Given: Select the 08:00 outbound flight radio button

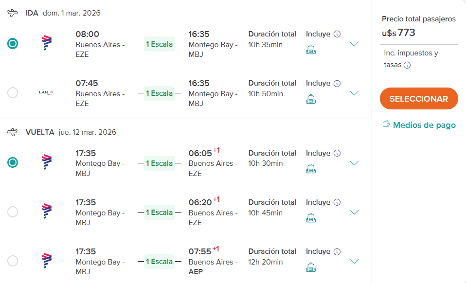Looking at the screenshot, I should coord(13,44).
